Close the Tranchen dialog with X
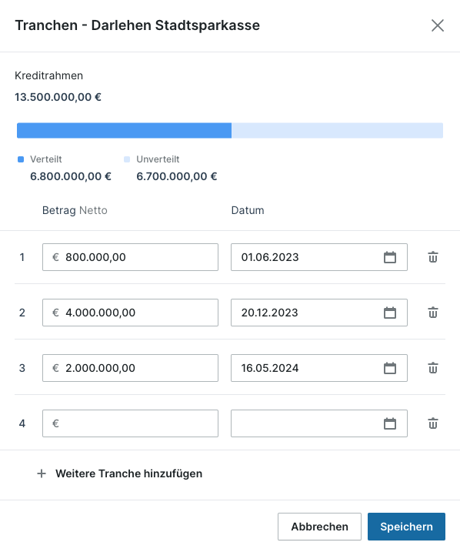 click(x=438, y=25)
